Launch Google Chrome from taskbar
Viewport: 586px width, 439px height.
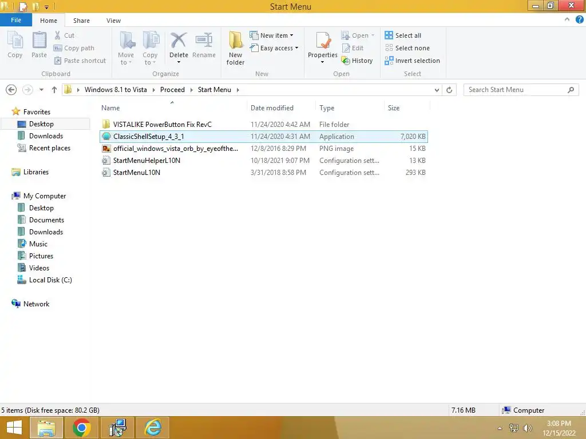point(81,428)
